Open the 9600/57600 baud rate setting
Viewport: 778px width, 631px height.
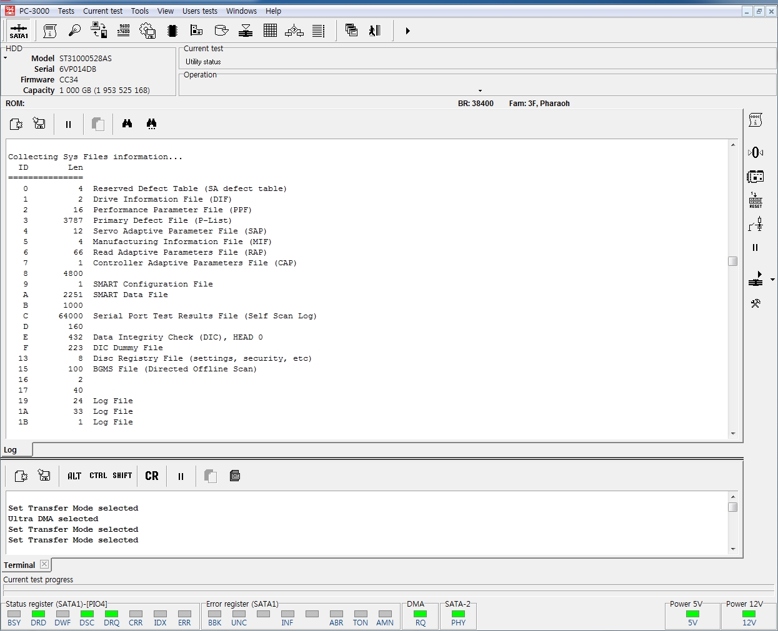(x=124, y=30)
